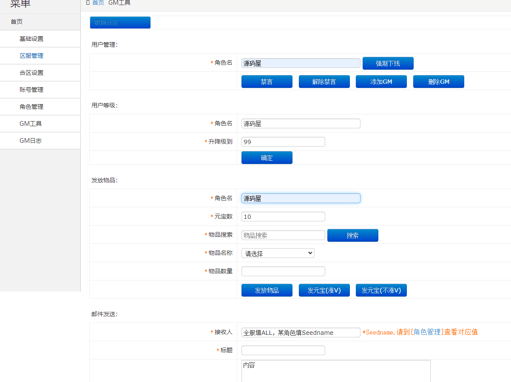This screenshot has height=382, width=511.
Task: Click the 发元宝(涨V) button
Action: [324, 290]
